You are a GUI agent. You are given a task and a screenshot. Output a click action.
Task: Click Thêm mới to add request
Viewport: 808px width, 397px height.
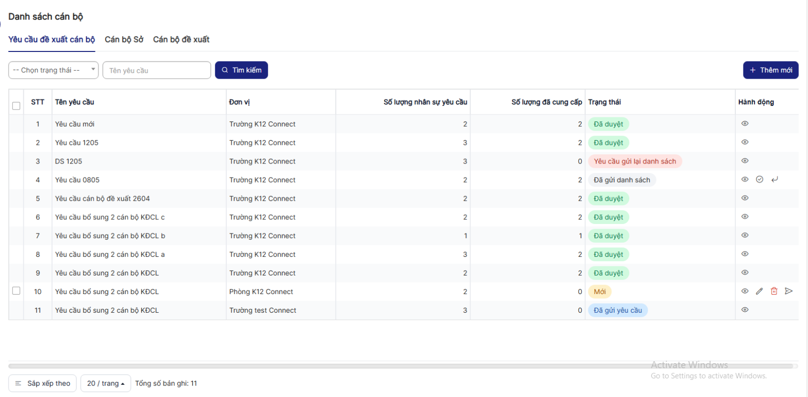(770, 70)
